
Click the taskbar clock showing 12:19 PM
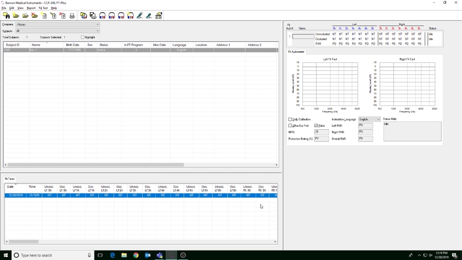tap(441, 255)
